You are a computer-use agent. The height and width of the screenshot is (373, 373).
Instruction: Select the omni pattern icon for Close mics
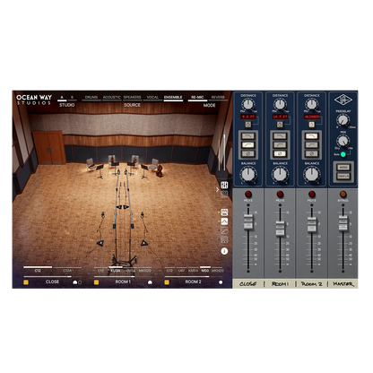coord(80,282)
